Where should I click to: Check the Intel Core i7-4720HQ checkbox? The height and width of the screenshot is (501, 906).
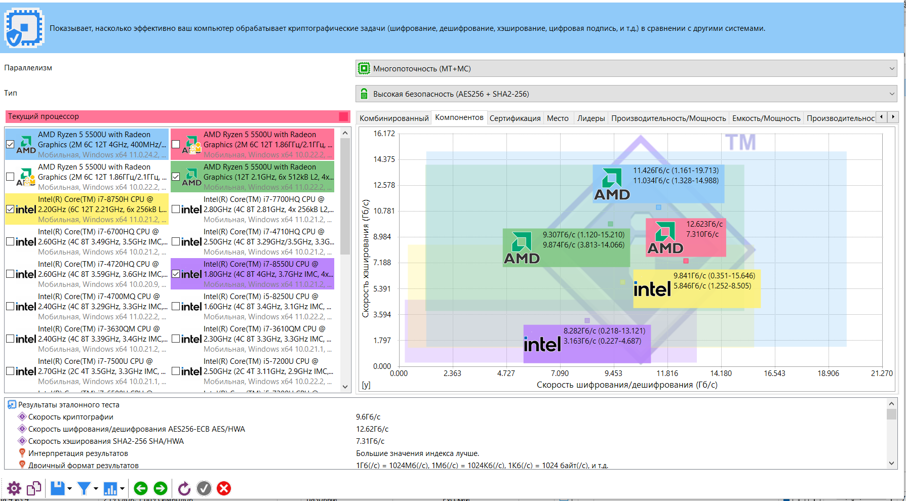pos(10,274)
